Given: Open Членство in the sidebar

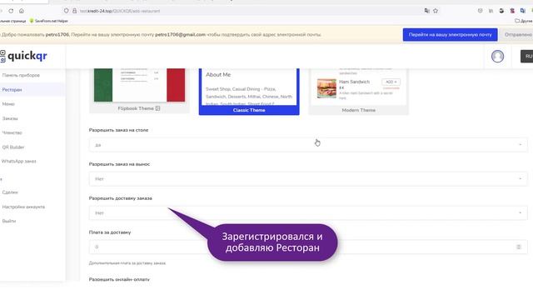Looking at the screenshot, I should (x=12, y=132).
